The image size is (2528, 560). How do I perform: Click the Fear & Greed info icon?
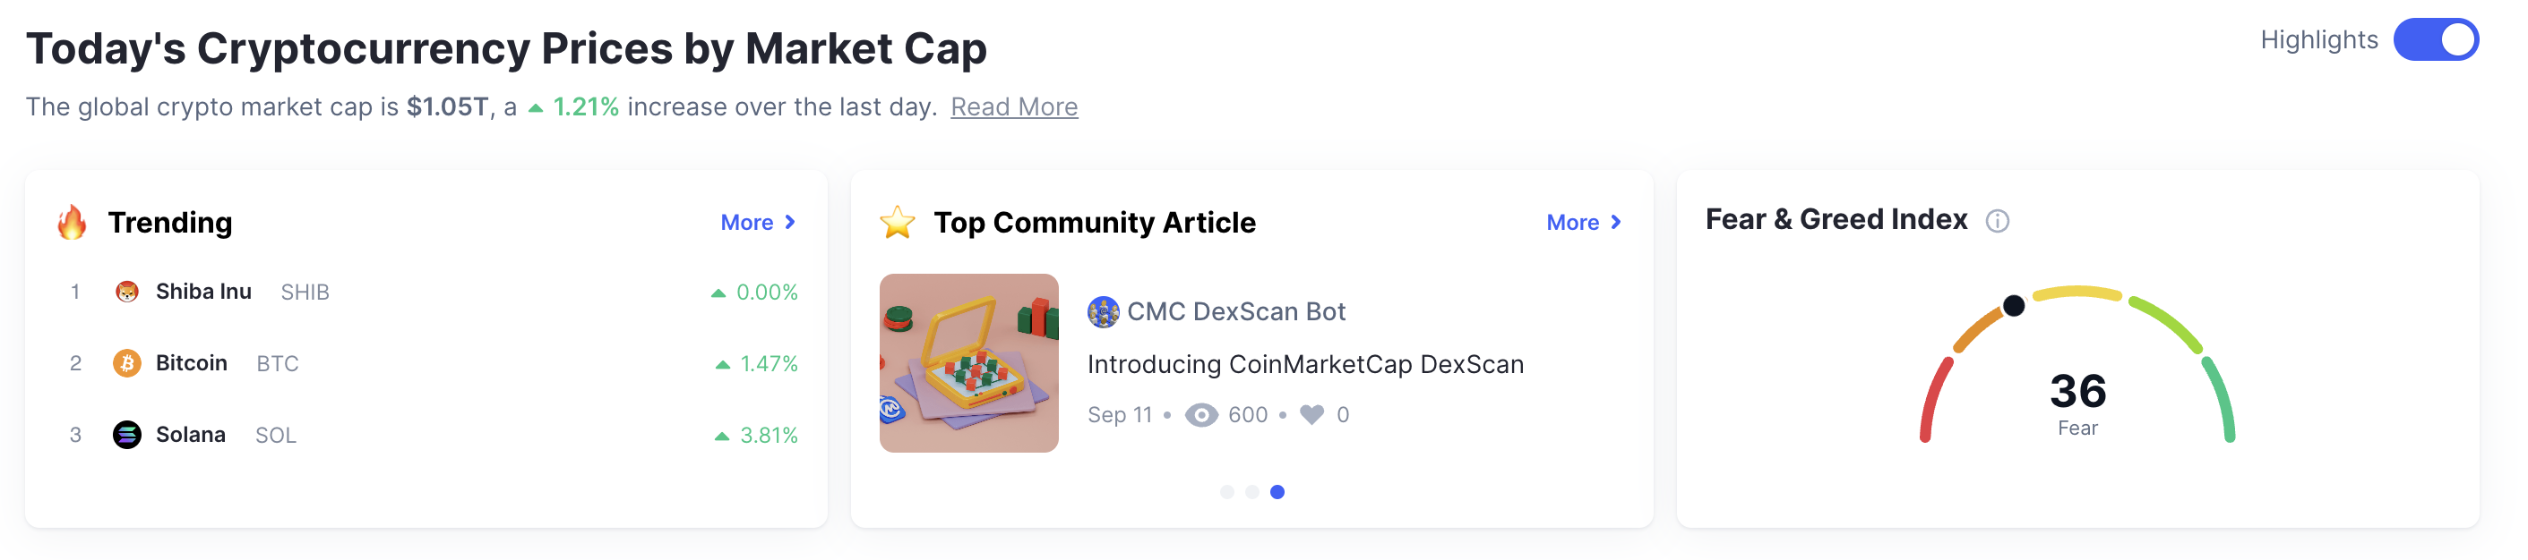pos(1996,221)
